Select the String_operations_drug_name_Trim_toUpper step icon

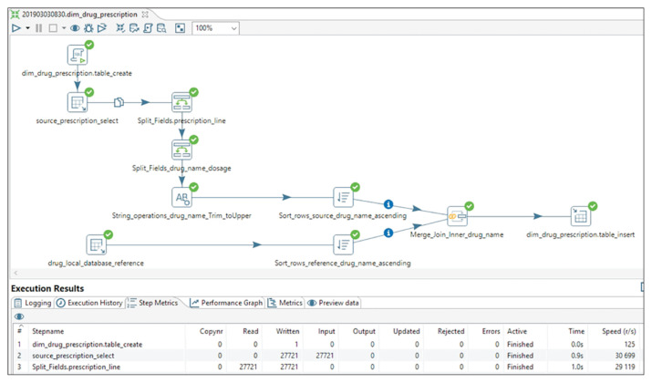click(x=181, y=197)
